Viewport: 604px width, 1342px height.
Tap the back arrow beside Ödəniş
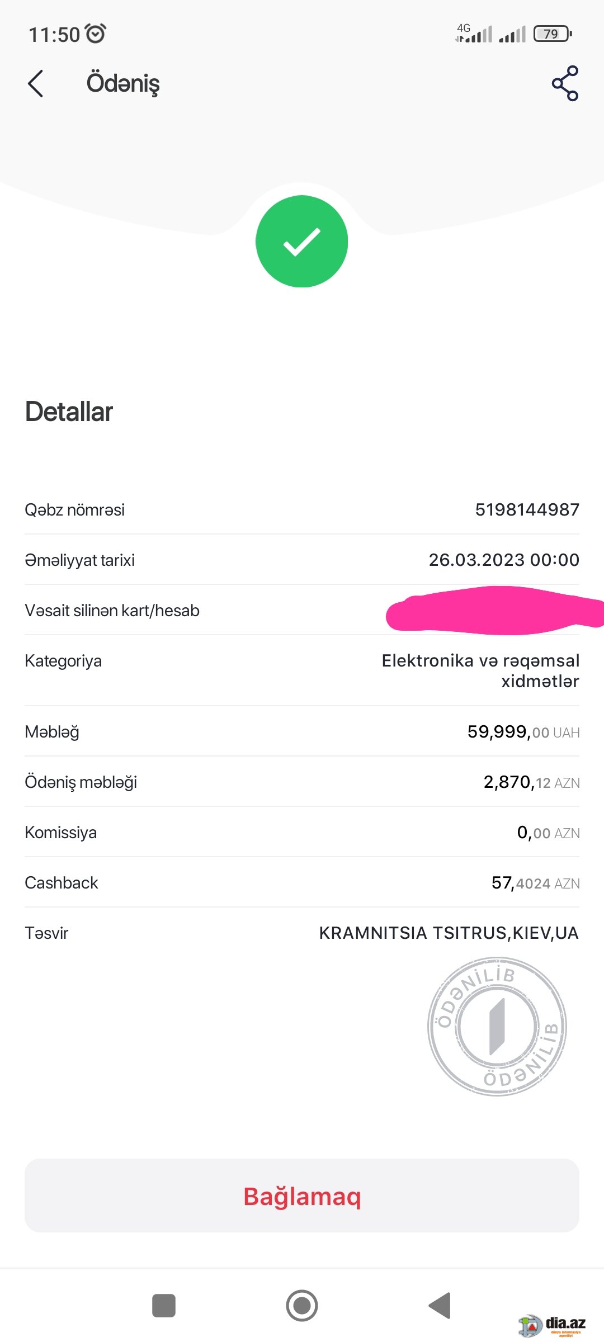tap(35, 83)
